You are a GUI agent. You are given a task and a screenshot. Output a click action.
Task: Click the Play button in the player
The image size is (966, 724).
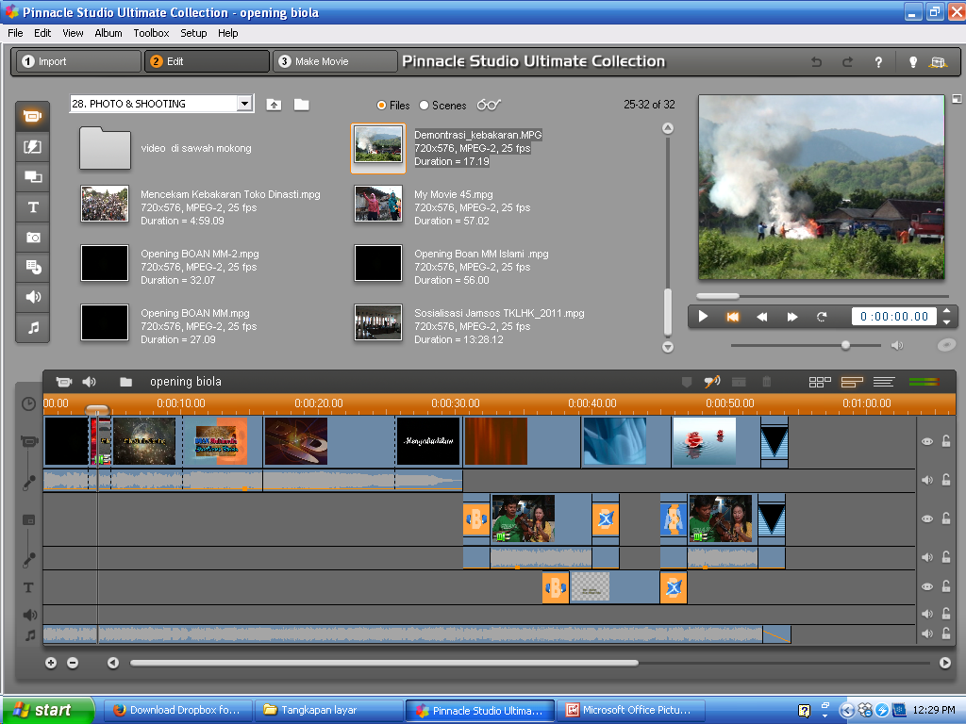[703, 317]
